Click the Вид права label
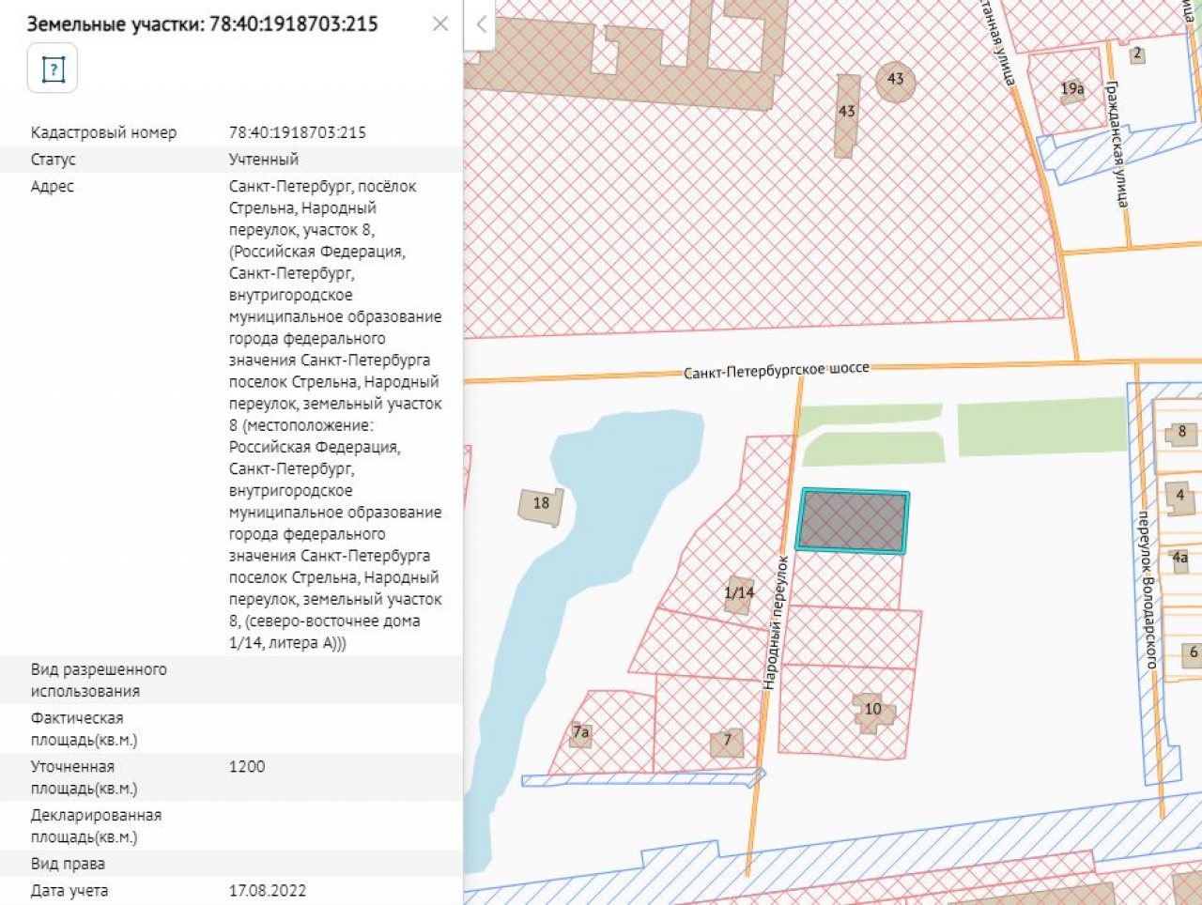Screen dimensions: 1202x905 tap(68, 864)
